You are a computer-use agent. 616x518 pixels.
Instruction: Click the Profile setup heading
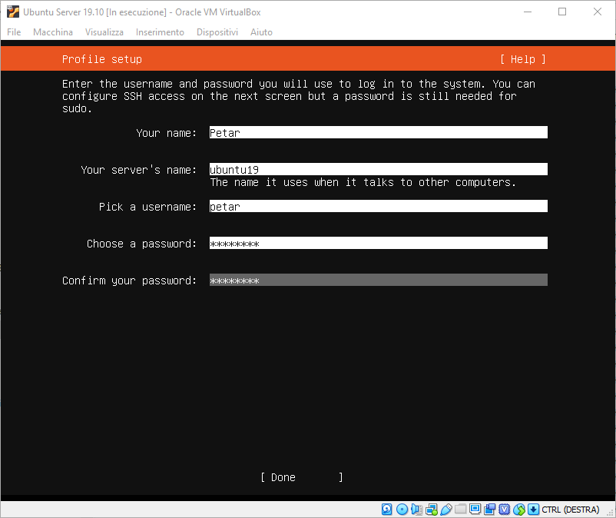point(101,59)
